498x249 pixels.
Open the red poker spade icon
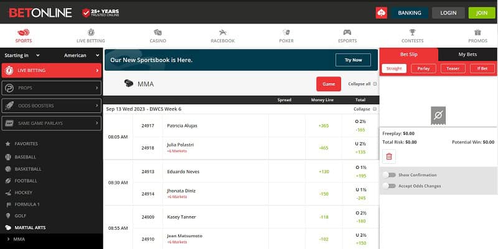tap(381, 12)
